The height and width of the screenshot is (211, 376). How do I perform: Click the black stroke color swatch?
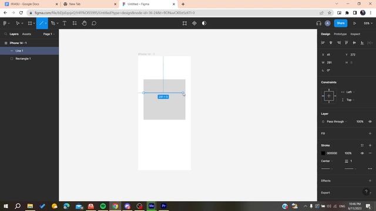pyautogui.click(x=323, y=153)
